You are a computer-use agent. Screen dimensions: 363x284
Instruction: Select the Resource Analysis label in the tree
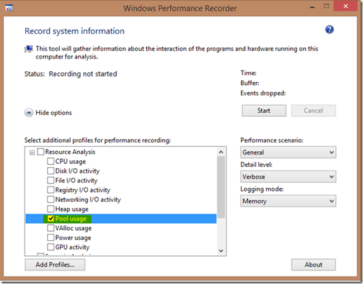click(70, 152)
